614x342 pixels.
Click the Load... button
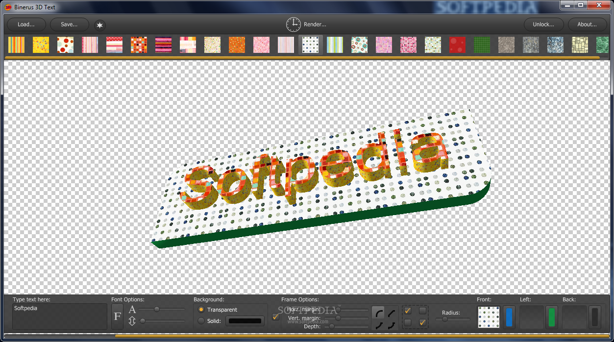click(x=26, y=24)
